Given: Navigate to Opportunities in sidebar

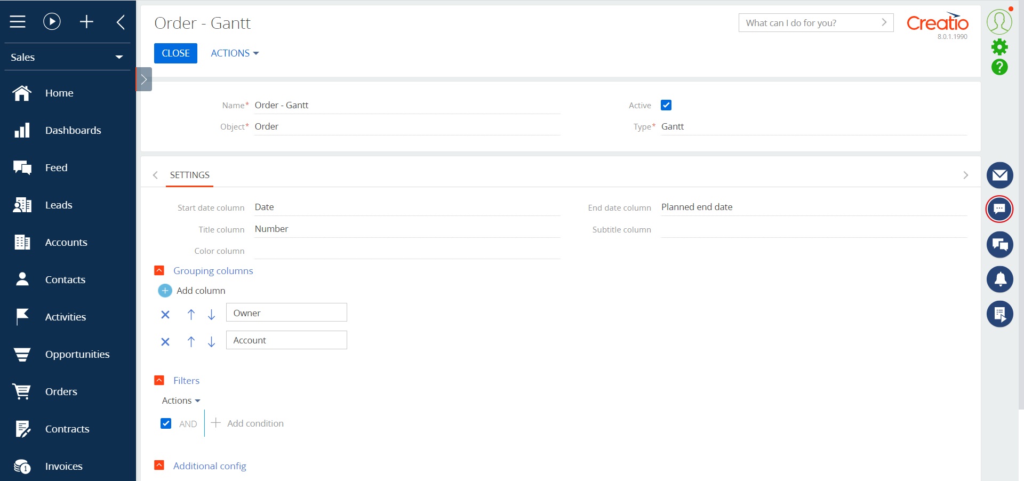Looking at the screenshot, I should pos(77,354).
